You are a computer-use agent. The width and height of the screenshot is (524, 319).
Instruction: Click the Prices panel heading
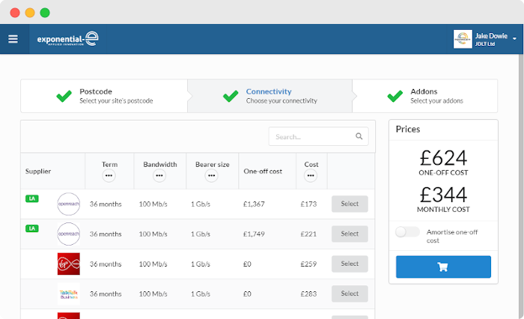408,129
